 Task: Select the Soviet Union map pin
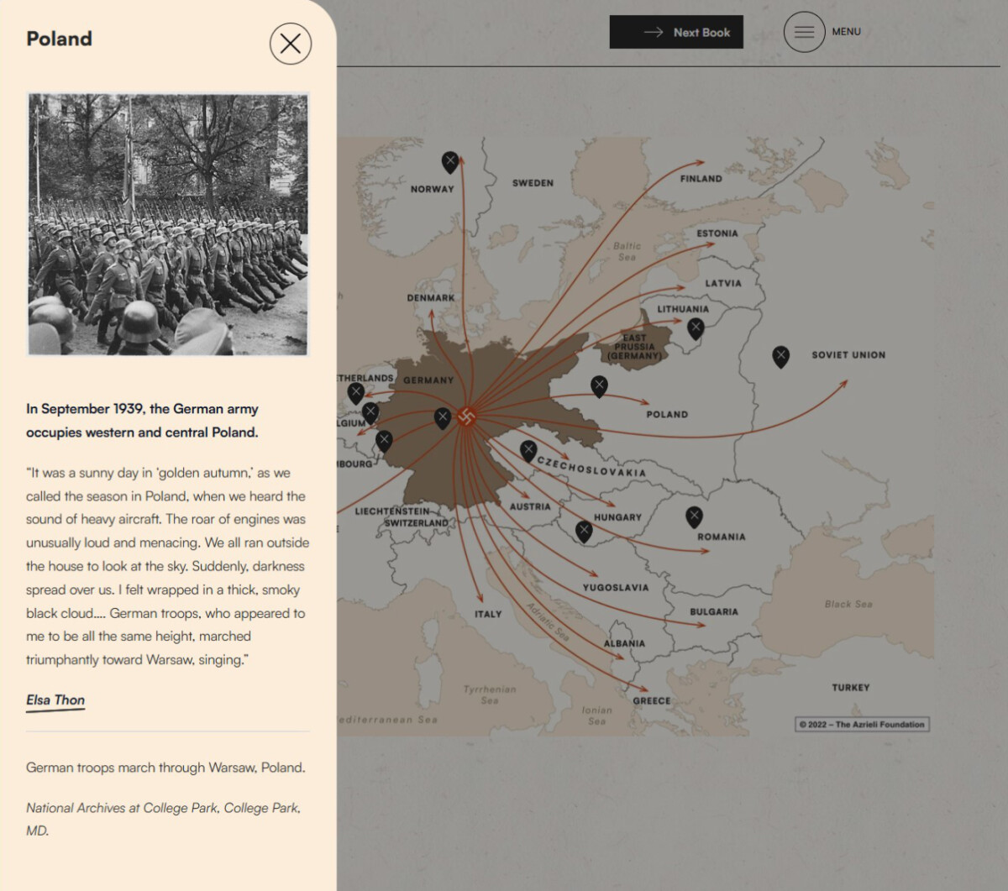tap(780, 356)
